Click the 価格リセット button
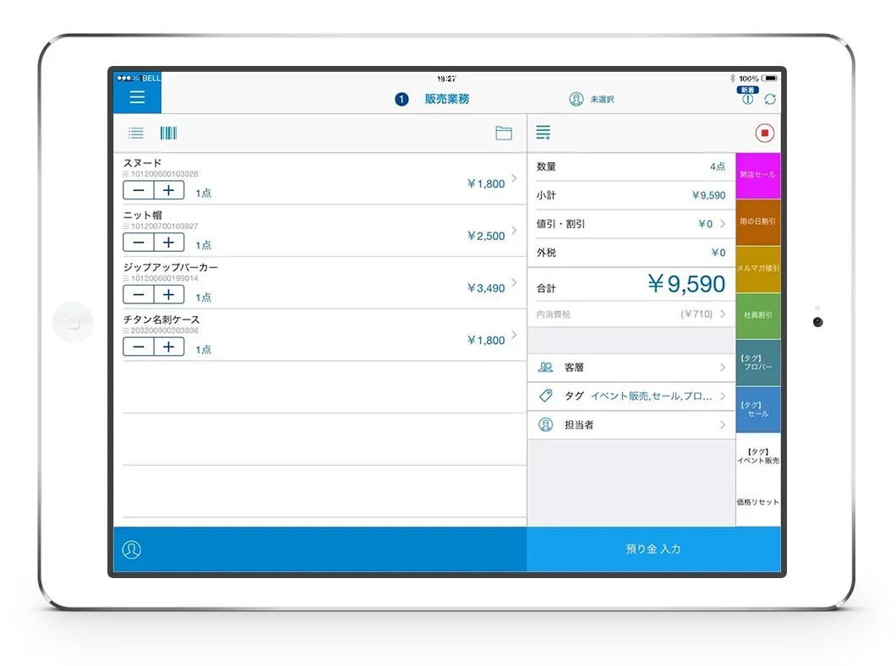 point(757,502)
